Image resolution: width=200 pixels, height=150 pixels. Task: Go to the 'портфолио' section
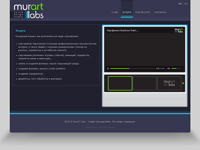tap(142, 12)
